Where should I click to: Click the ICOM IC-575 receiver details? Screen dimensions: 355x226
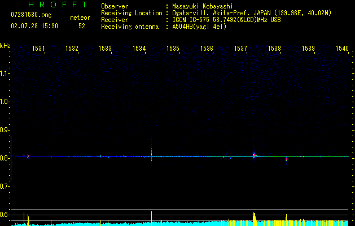click(226, 20)
